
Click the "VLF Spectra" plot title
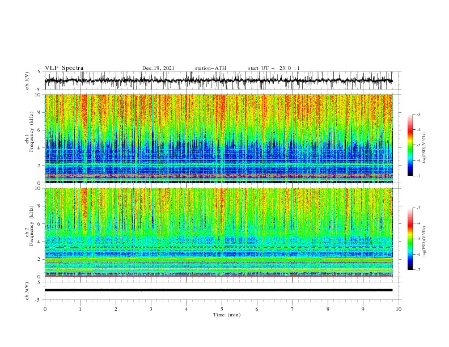64,68
